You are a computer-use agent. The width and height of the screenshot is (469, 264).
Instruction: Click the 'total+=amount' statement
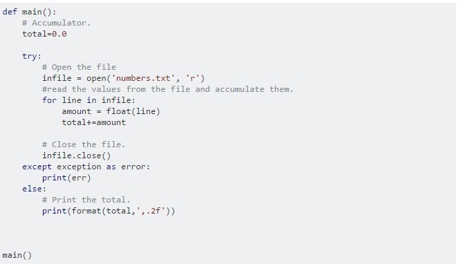pyautogui.click(x=93, y=122)
